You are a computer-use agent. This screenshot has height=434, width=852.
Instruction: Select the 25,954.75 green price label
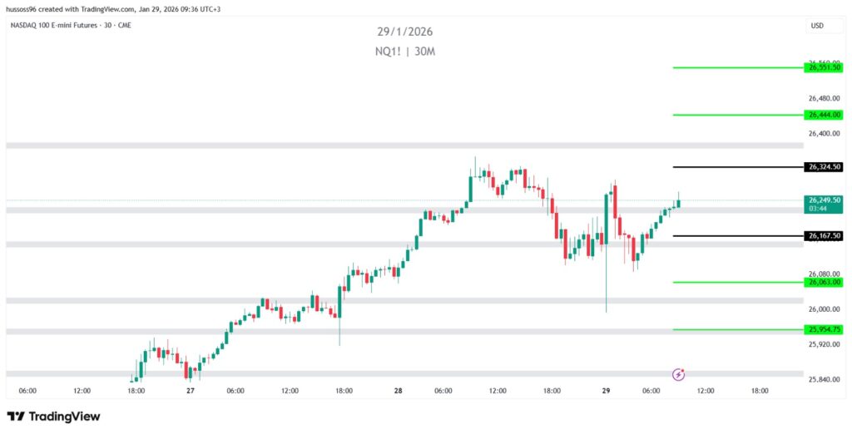[824, 329]
